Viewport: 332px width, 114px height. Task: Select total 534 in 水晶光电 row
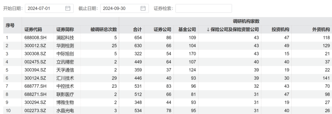(x=138, y=111)
